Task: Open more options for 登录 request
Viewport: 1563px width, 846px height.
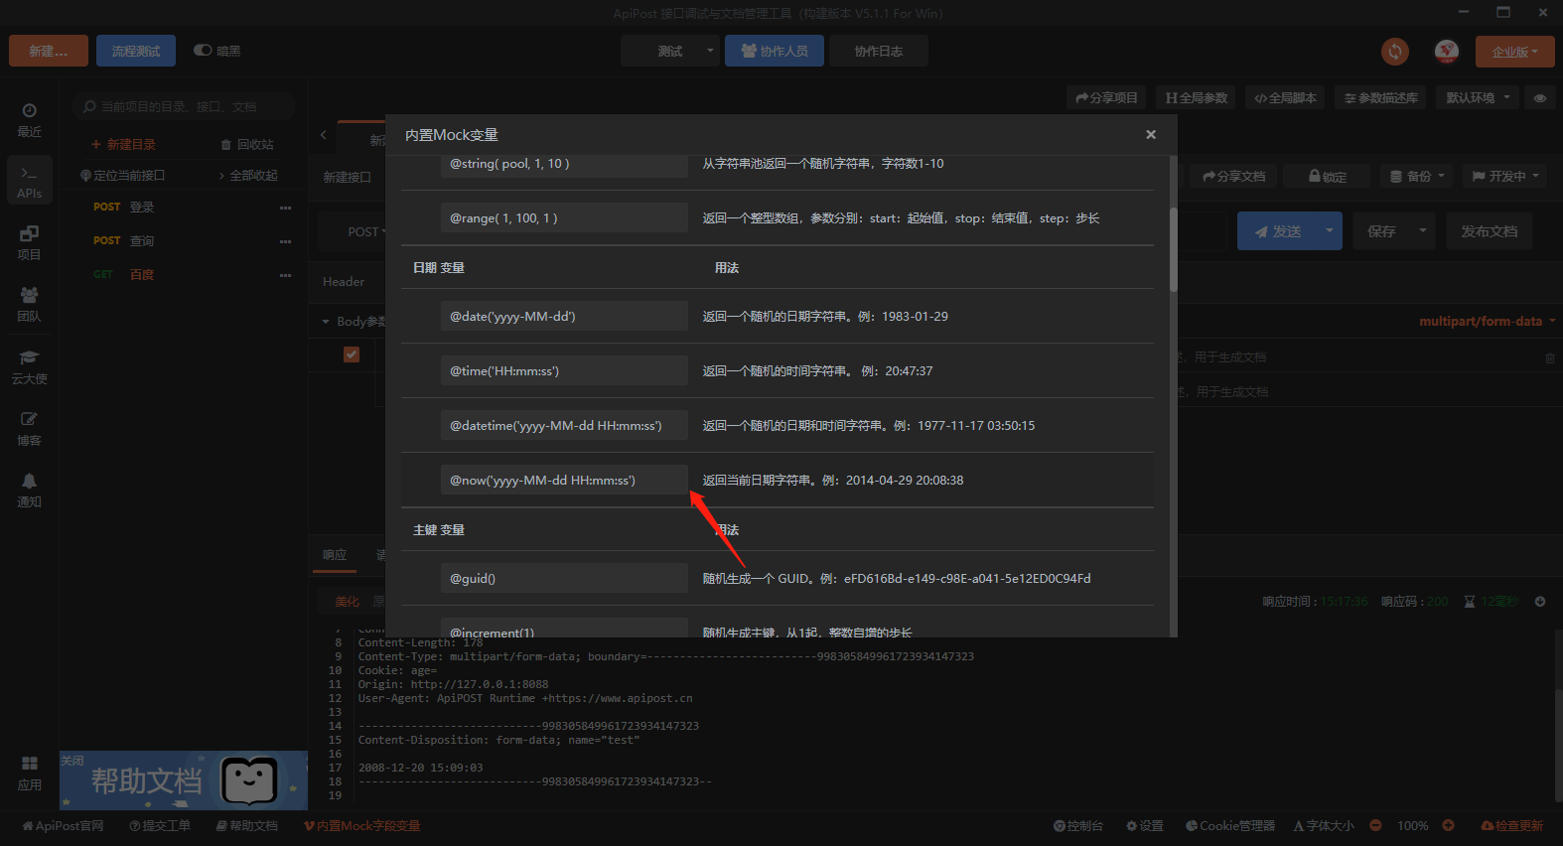Action: 286,208
